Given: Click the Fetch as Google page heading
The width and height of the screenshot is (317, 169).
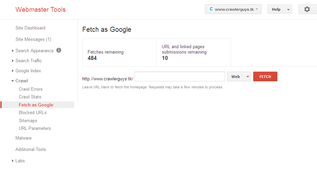Looking at the screenshot, I should point(107,29).
